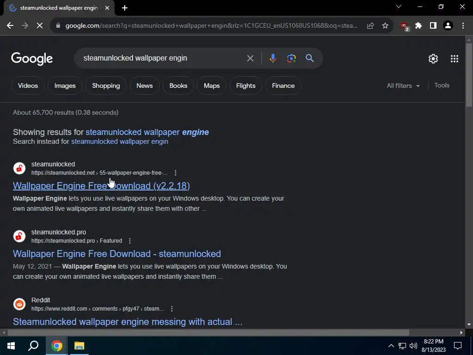Open more options for the steamunlocked.net result
This screenshot has width=473, height=355.
coord(176,173)
